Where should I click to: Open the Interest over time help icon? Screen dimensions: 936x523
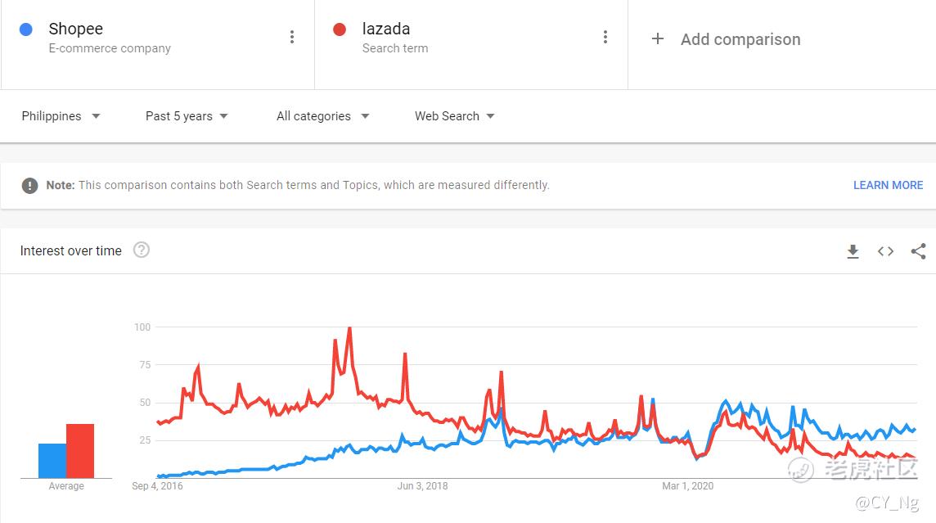(x=142, y=250)
